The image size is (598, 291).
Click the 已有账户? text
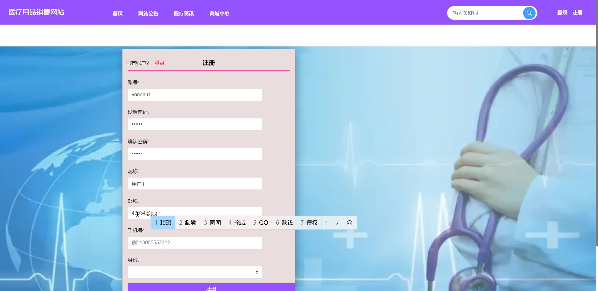138,63
